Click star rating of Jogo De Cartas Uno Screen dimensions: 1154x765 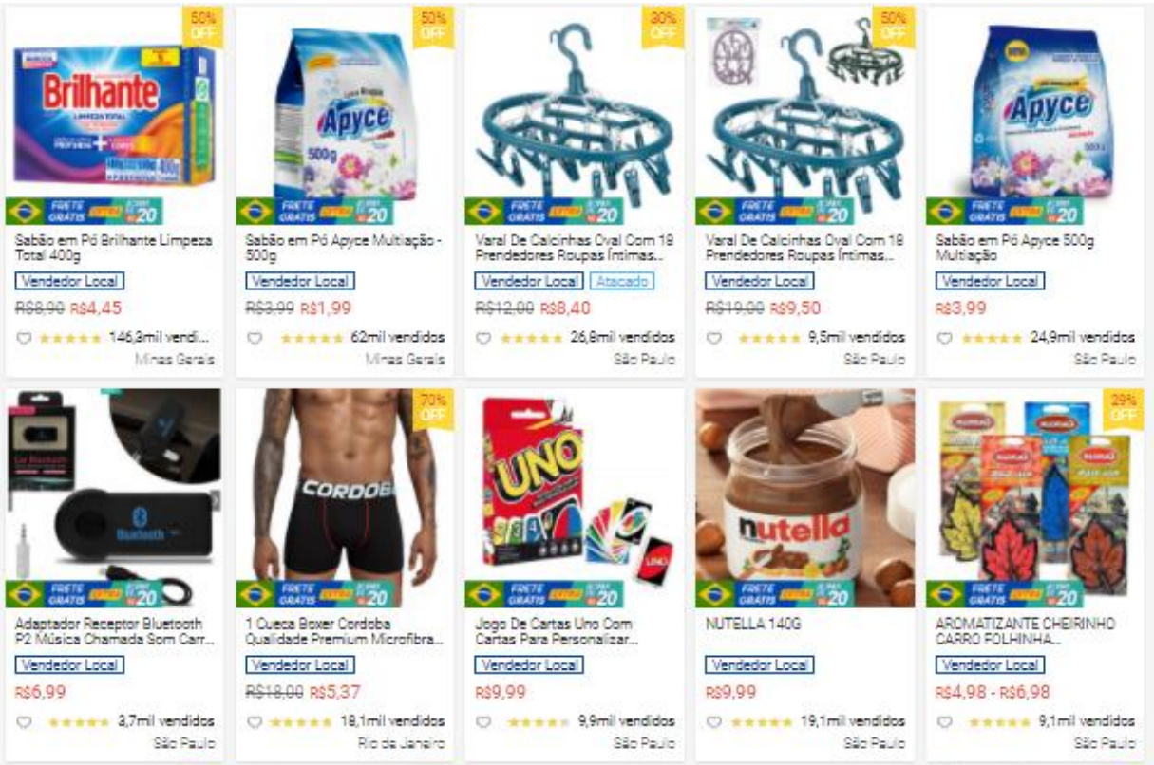[x=537, y=722]
